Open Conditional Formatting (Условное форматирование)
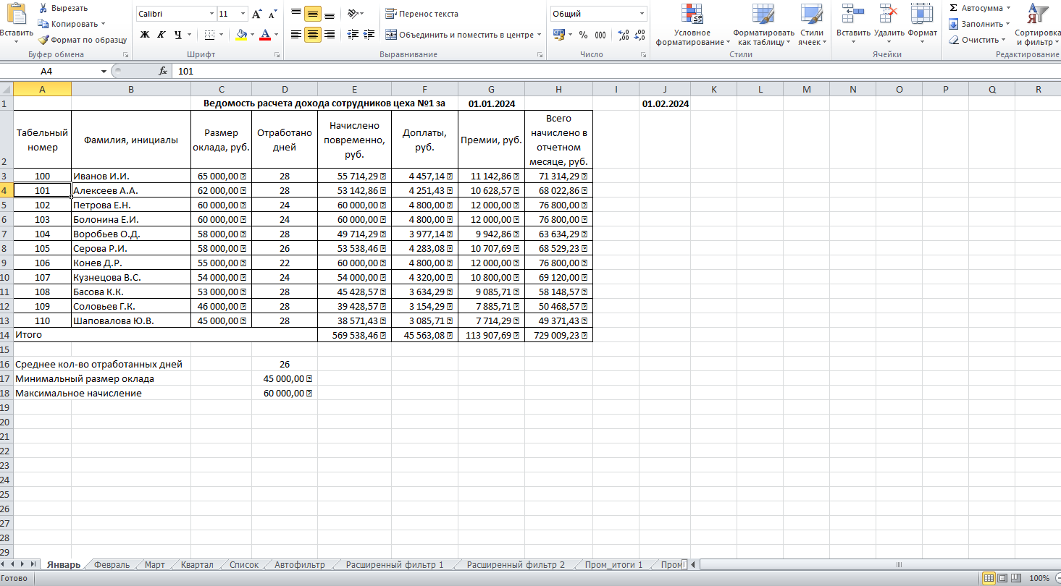 pyautogui.click(x=692, y=24)
